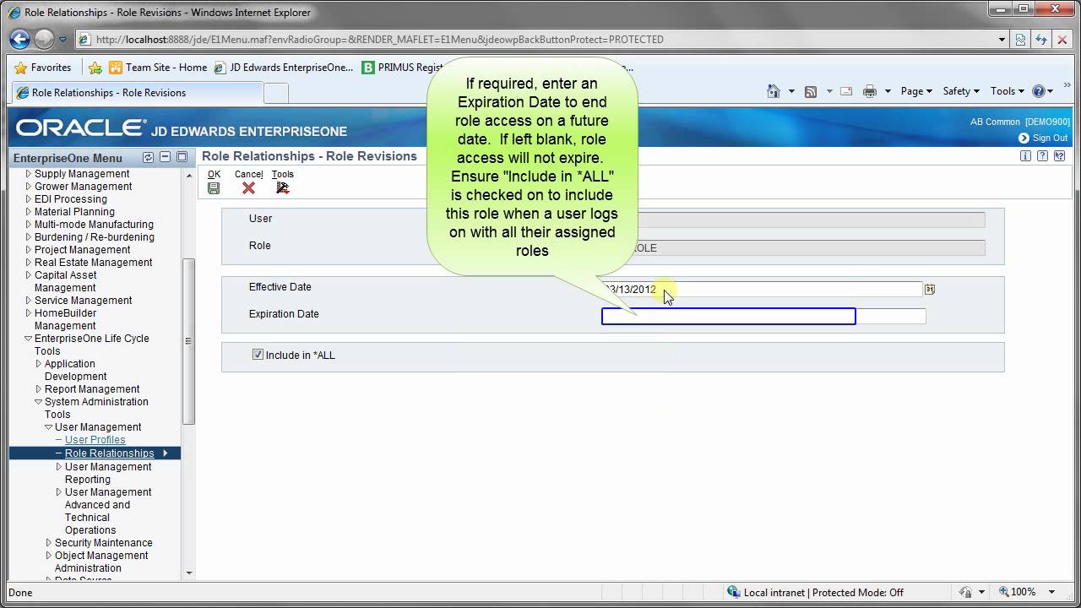Click the form Help question icon

coord(1042,156)
